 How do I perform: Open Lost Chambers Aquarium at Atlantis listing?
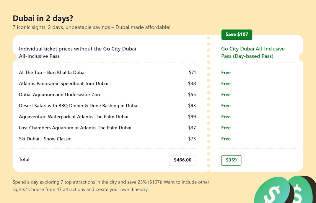(75, 128)
